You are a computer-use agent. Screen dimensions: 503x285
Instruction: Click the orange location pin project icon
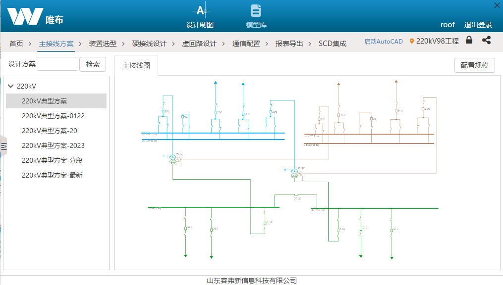pyautogui.click(x=411, y=42)
